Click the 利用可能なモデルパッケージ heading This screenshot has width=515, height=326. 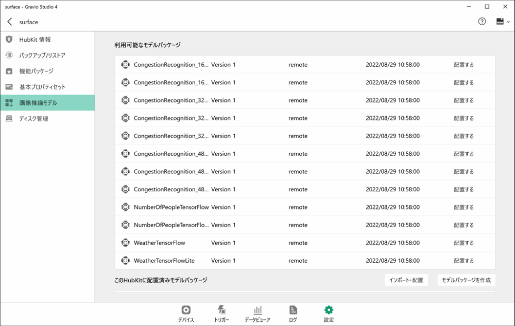(147, 45)
